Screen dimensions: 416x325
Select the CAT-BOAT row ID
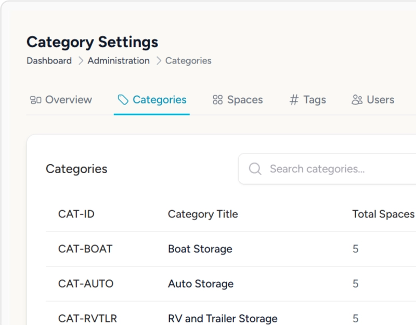[x=85, y=249]
